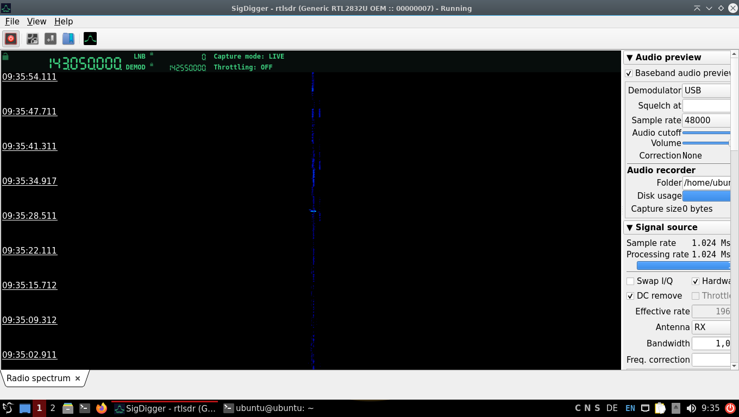Open the Antenna RX dropdown
Viewport: 739px width, 417px height.
711,327
